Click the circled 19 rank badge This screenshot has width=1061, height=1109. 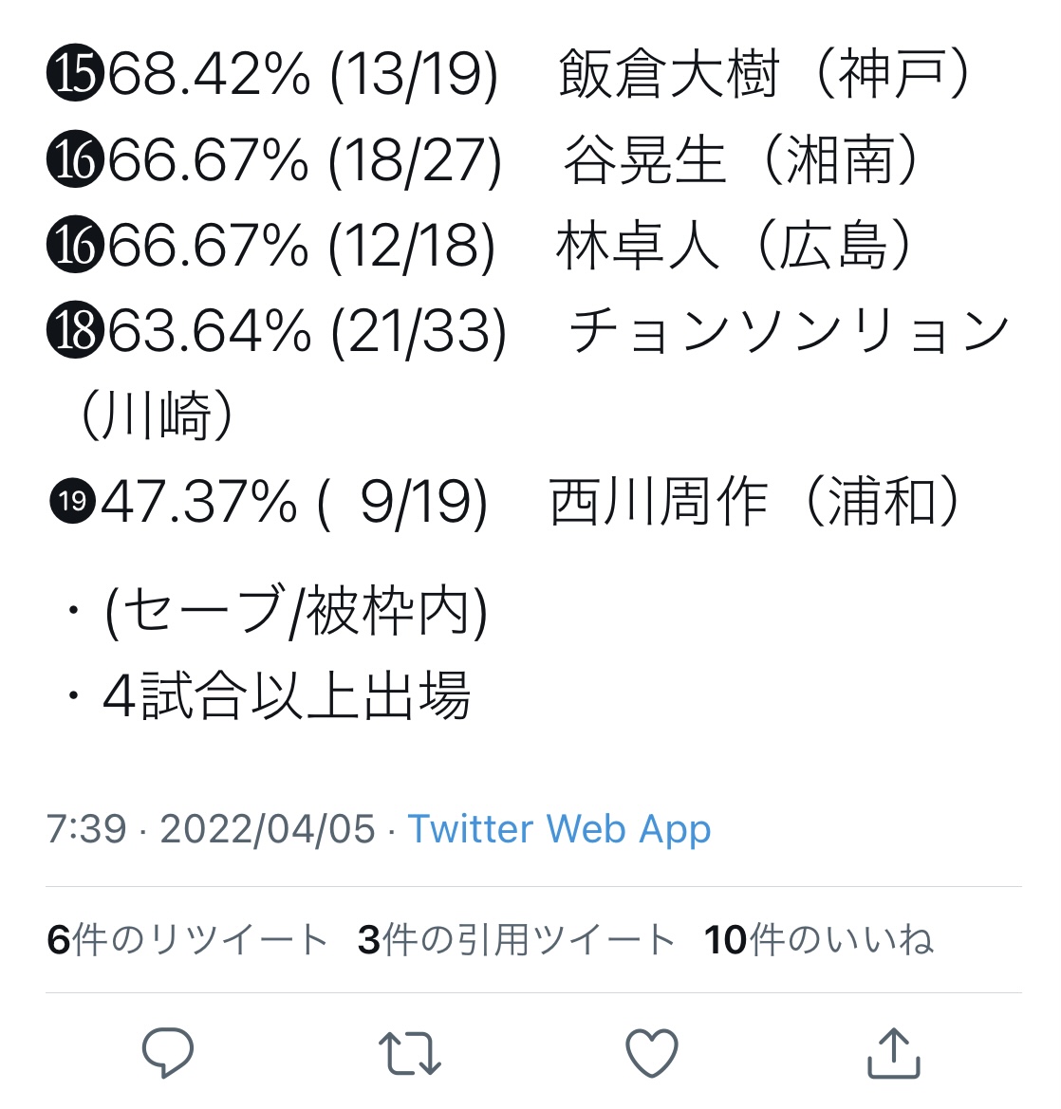coord(71,502)
